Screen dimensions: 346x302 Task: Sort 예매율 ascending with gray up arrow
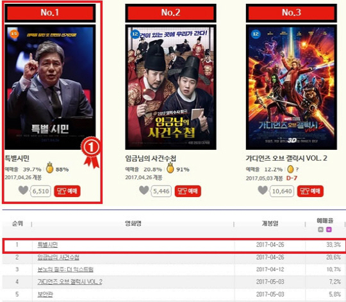tap(320, 230)
